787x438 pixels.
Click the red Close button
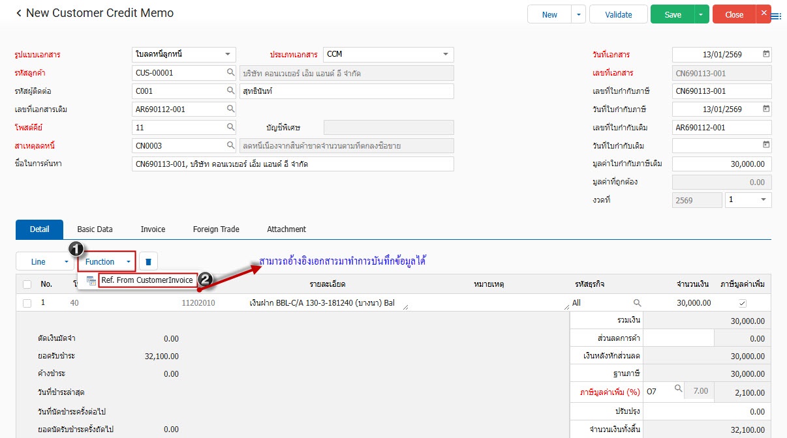[x=733, y=14]
